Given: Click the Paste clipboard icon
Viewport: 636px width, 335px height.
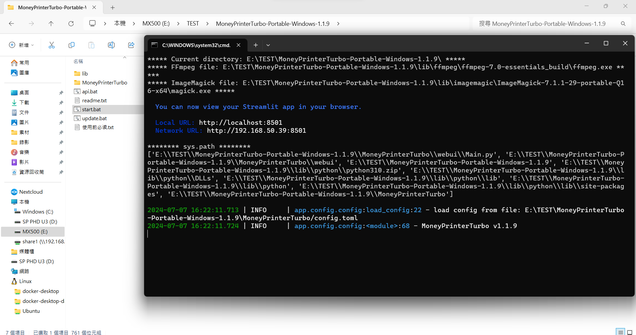Looking at the screenshot, I should (91, 45).
